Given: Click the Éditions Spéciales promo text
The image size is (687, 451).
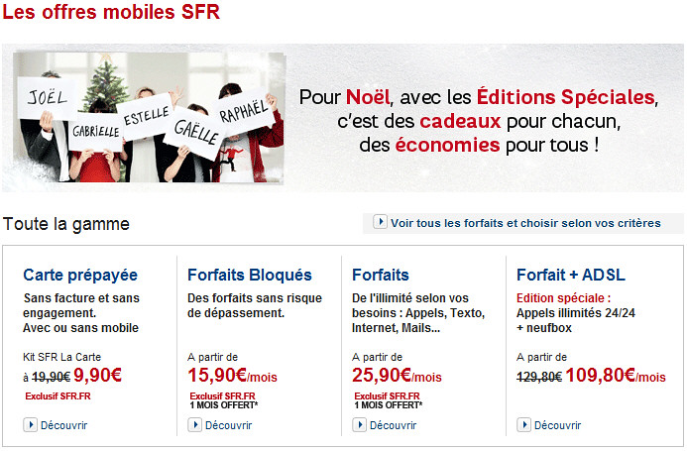Looking at the screenshot, I should (x=566, y=98).
